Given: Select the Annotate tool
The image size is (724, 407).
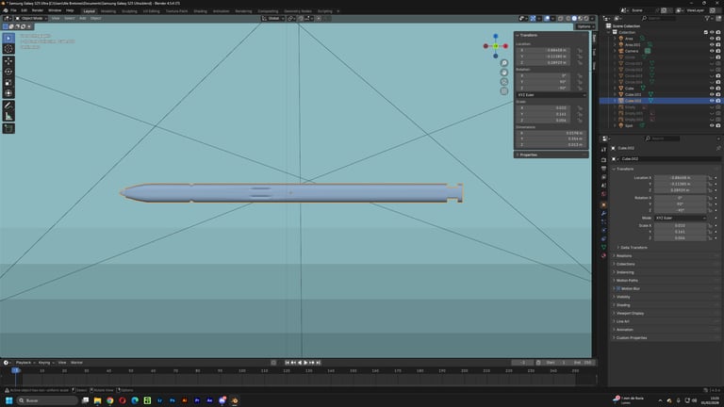Looking at the screenshot, I should point(8,106).
